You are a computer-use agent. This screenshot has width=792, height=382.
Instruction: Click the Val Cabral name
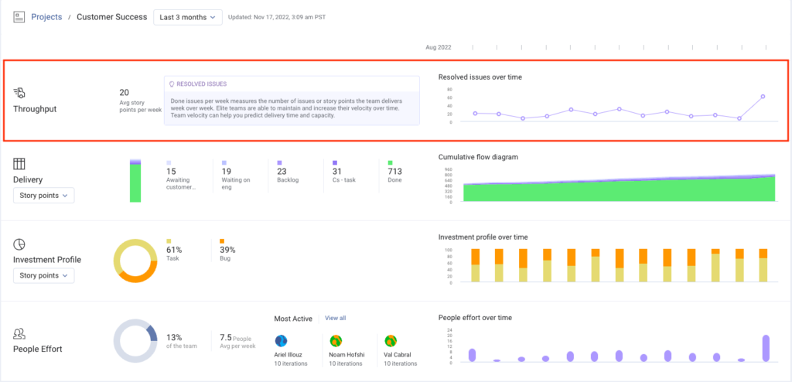point(398,355)
